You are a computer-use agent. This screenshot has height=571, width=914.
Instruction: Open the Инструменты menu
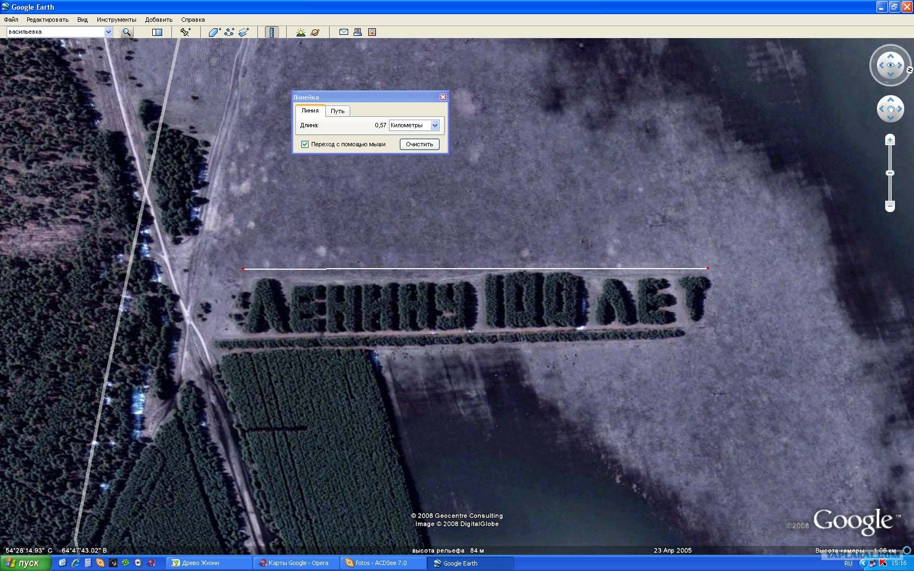point(116,20)
